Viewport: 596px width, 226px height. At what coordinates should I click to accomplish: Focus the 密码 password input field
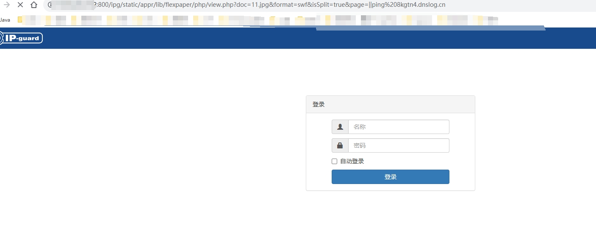(398, 145)
